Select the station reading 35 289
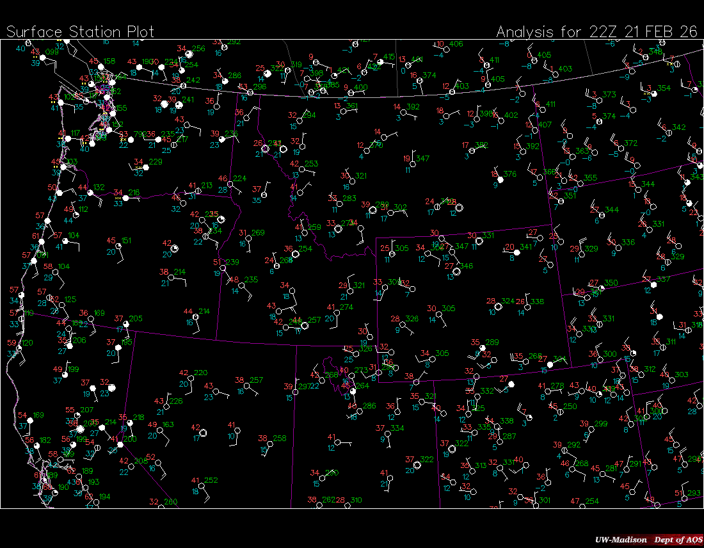This screenshot has height=548, width=704. point(483,348)
